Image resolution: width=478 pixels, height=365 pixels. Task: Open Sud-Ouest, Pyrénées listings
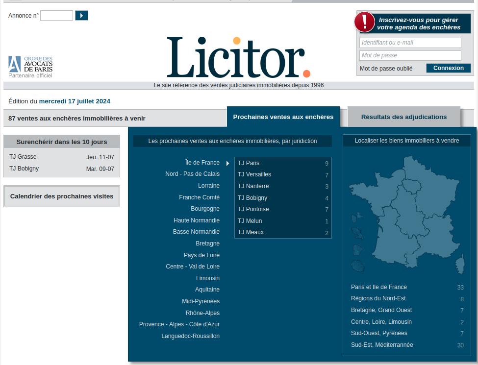(407, 333)
